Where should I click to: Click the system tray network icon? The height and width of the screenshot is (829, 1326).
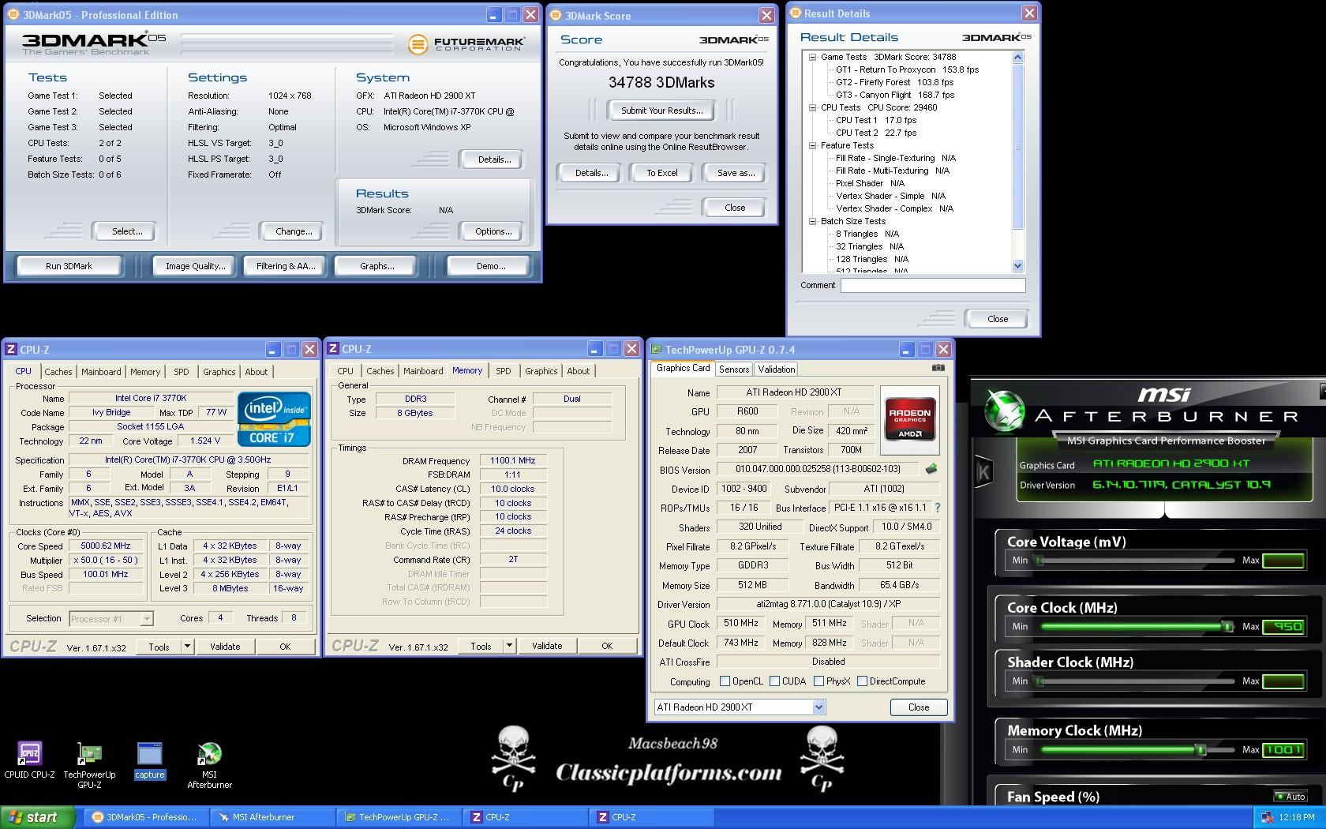click(x=1267, y=817)
